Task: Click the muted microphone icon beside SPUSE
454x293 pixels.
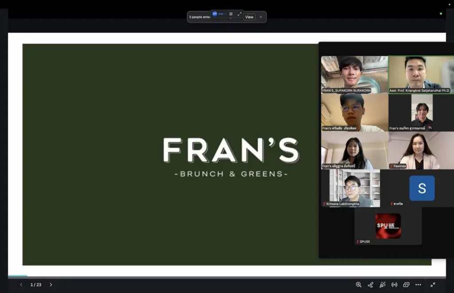Action: [358, 242]
